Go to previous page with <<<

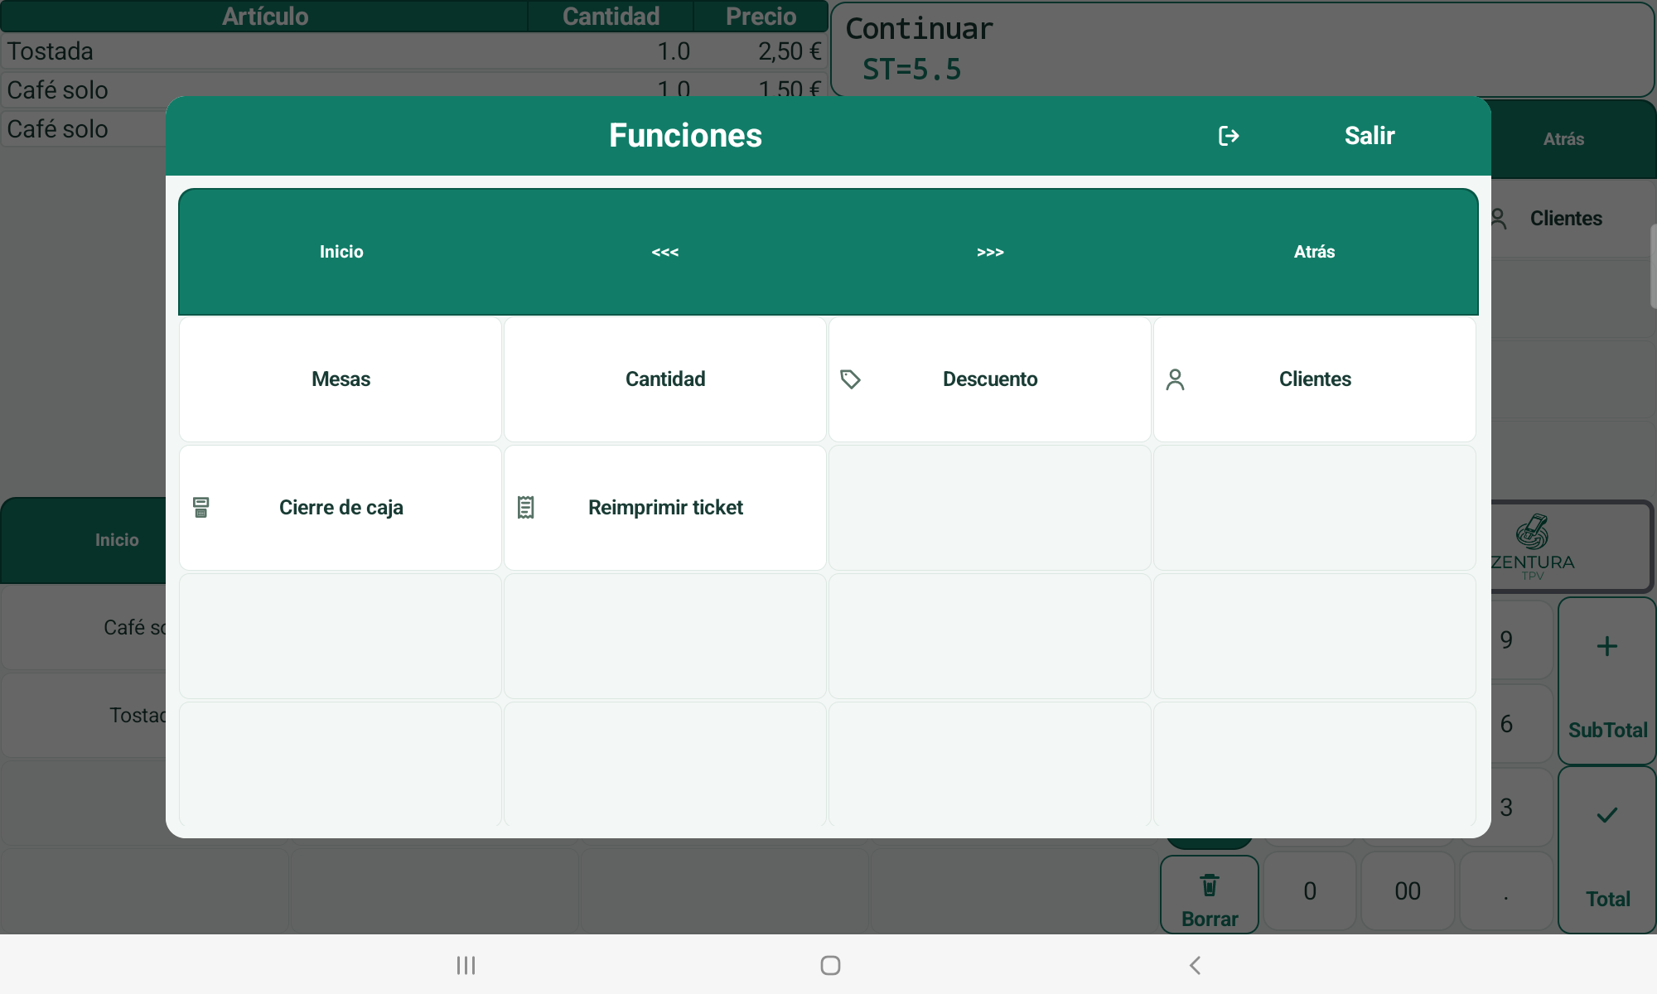pos(665,252)
